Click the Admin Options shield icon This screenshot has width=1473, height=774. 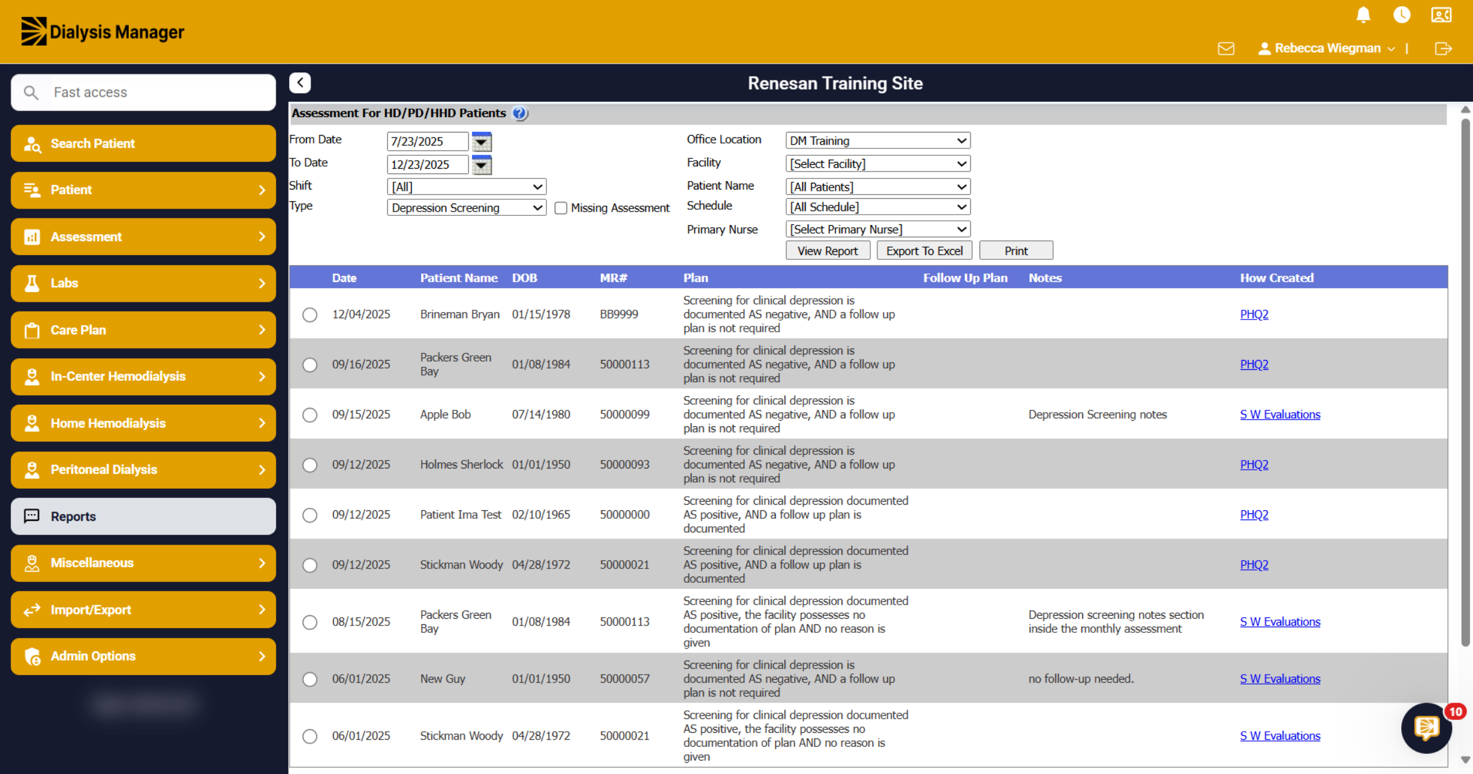(x=33, y=656)
